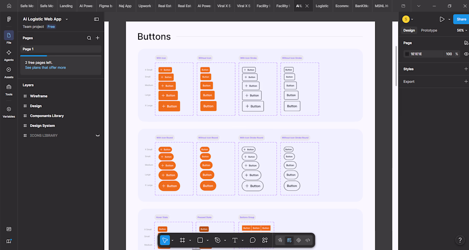Image resolution: width=469 pixels, height=250 pixels.
Task: Open AI Logistic Web App file dropdown
Action: coord(67,19)
